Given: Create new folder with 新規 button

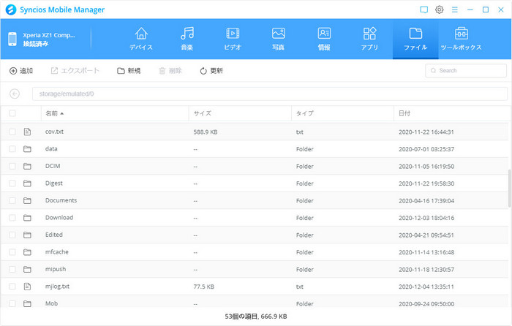Looking at the screenshot, I should (129, 71).
